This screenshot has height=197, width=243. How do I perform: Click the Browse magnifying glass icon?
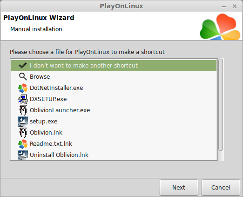(x=23, y=77)
